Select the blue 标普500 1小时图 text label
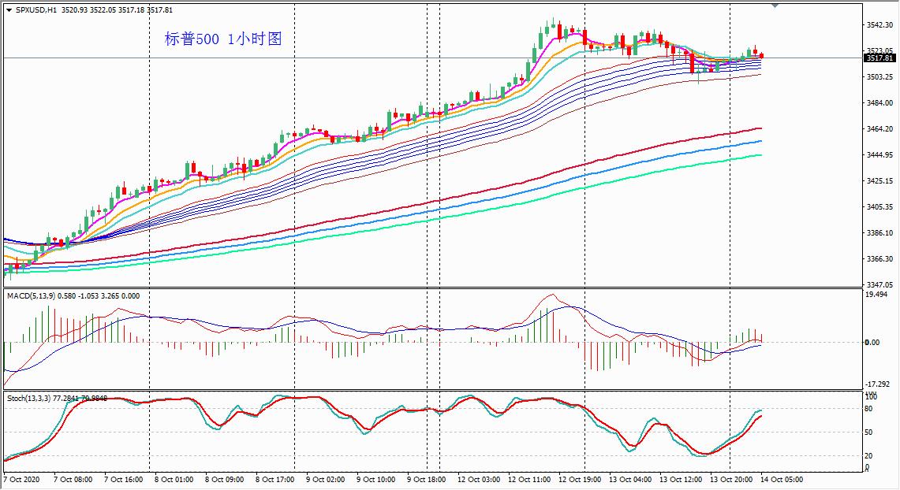Screen dimensions: 900x490 pyautogui.click(x=223, y=39)
